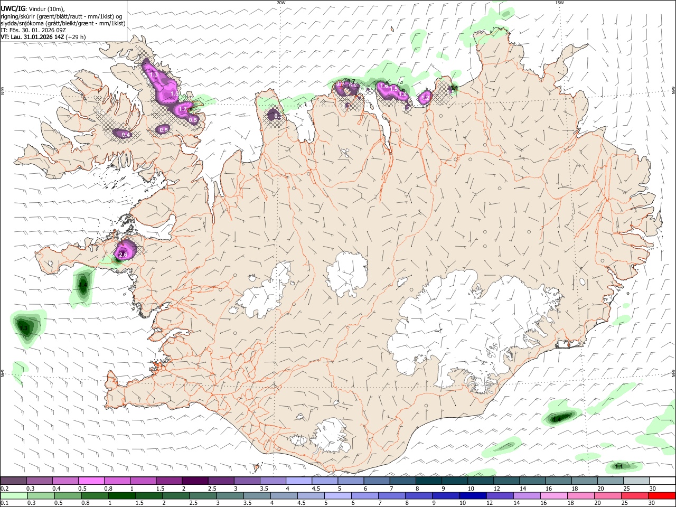Click the 18 label in the upper legend
676x507 pixels.
pos(574,489)
